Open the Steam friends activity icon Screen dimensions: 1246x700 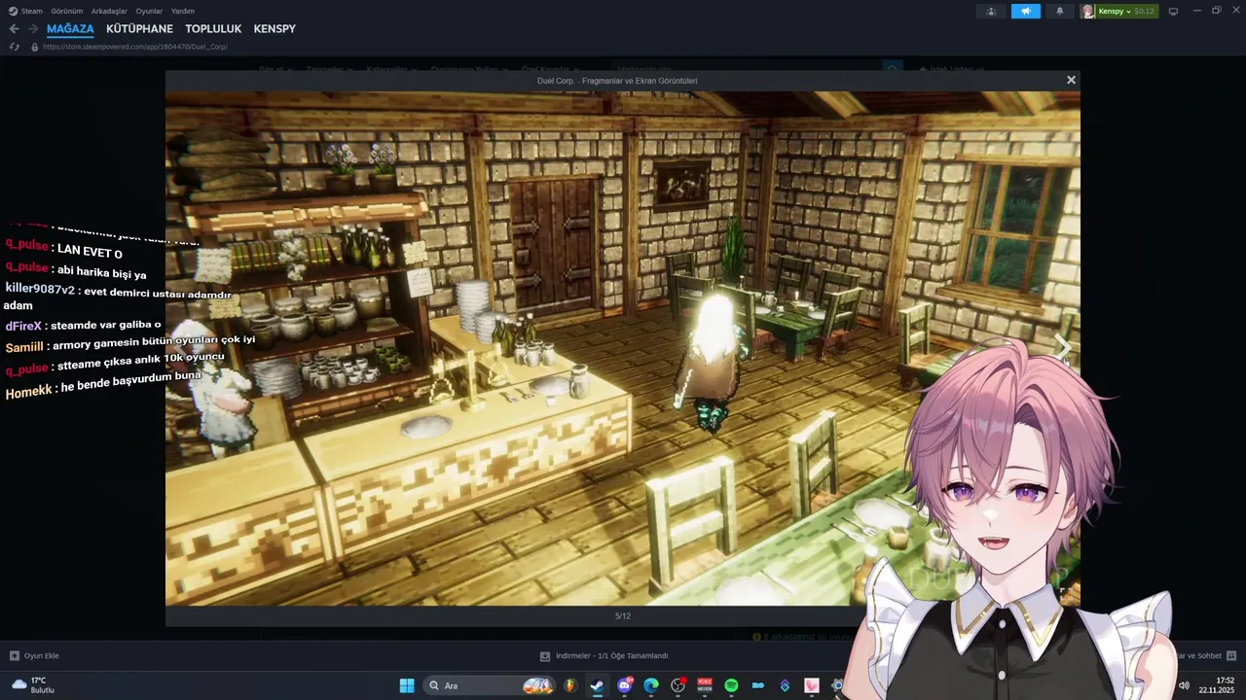point(991,11)
